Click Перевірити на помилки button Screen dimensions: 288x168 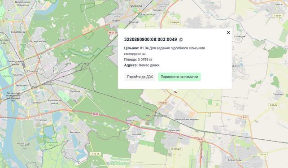click(x=179, y=77)
